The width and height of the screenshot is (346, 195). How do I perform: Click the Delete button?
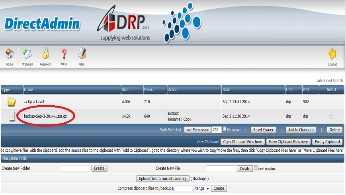click(334, 129)
